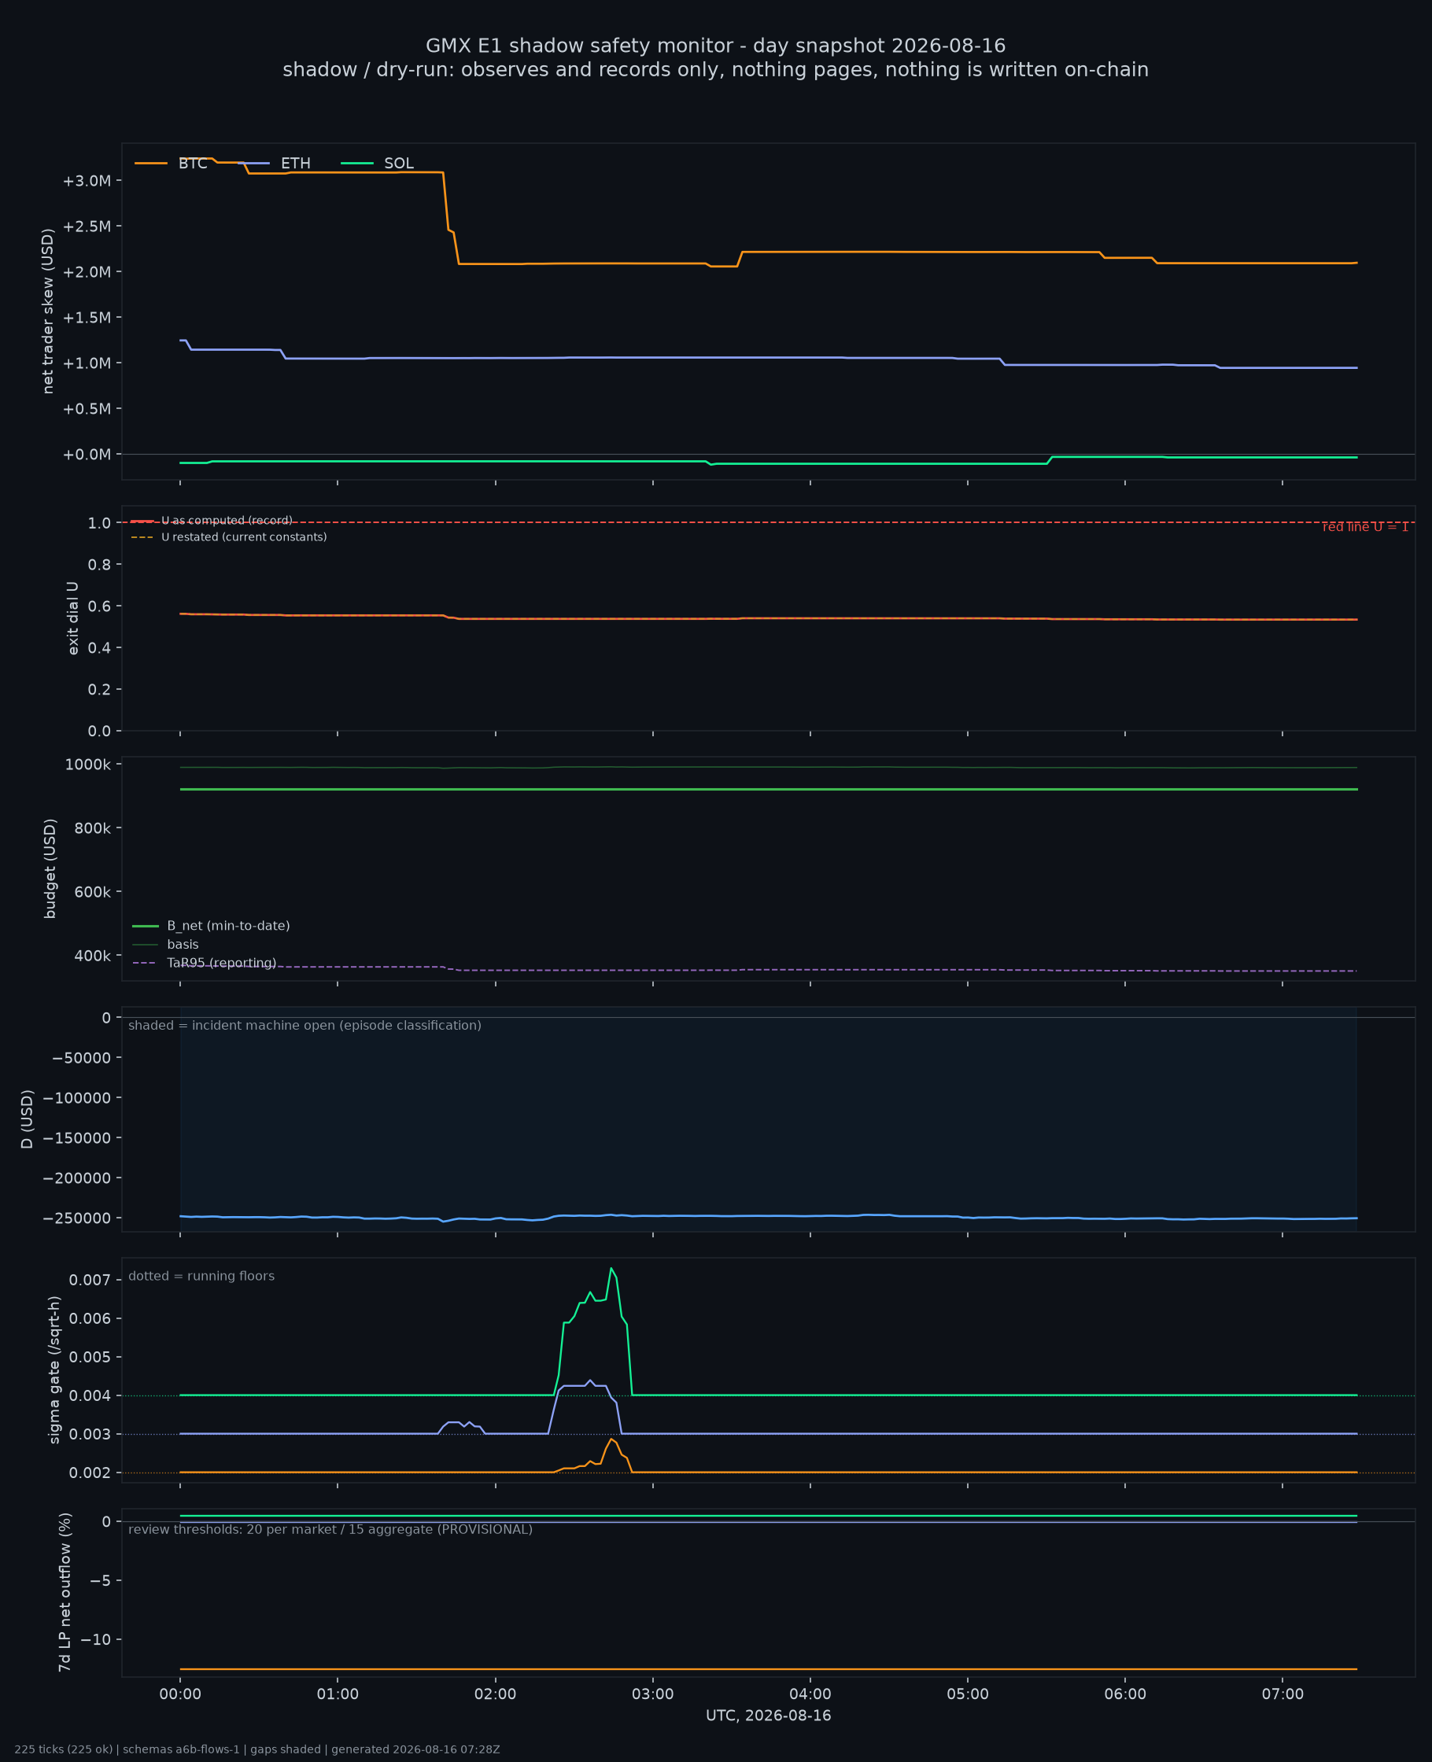Click the '−250000' tick label

coord(77,1218)
